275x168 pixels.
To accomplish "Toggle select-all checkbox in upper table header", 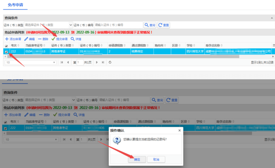I will (x=6, y=46).
